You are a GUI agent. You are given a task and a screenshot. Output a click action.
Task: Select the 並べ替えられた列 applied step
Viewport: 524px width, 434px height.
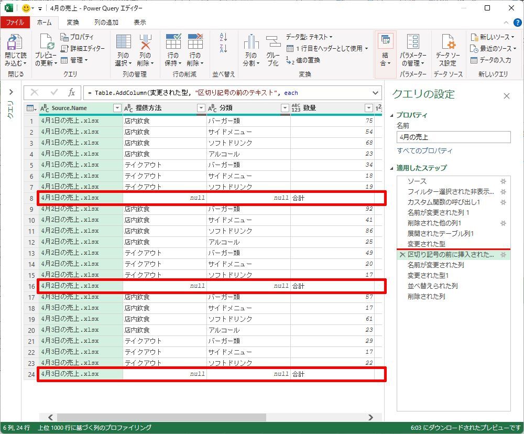[432, 286]
